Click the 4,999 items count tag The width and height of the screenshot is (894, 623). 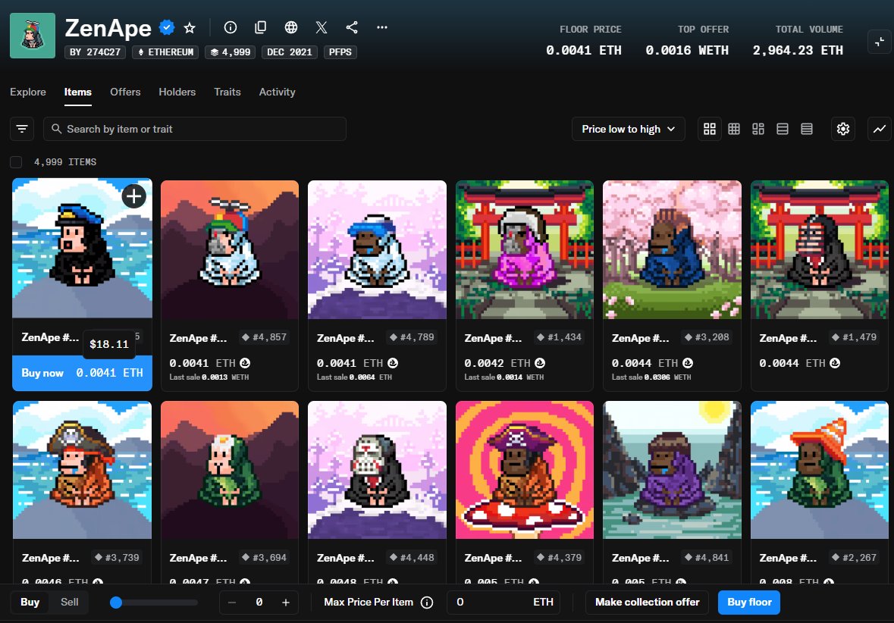coord(231,52)
